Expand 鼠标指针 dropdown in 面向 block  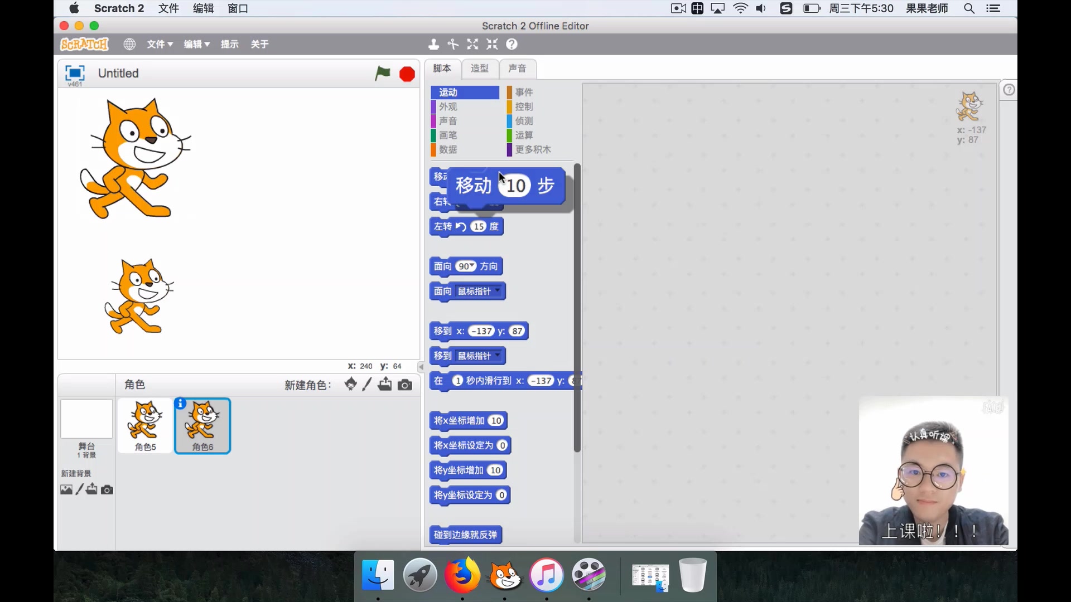click(498, 291)
